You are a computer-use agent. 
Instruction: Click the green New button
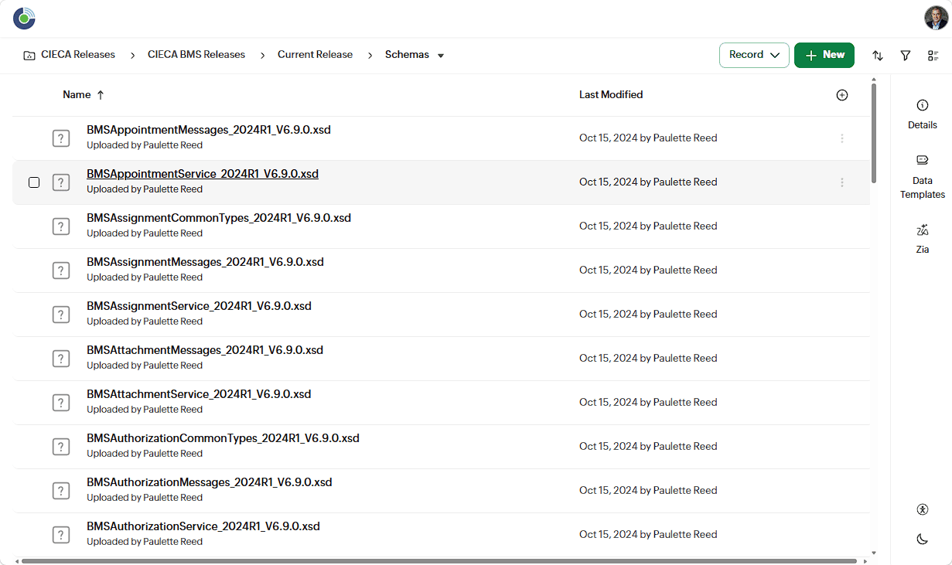tap(824, 55)
